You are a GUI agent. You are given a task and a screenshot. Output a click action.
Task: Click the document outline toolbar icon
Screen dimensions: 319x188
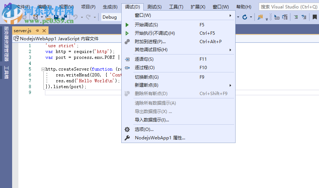click(x=285, y=17)
